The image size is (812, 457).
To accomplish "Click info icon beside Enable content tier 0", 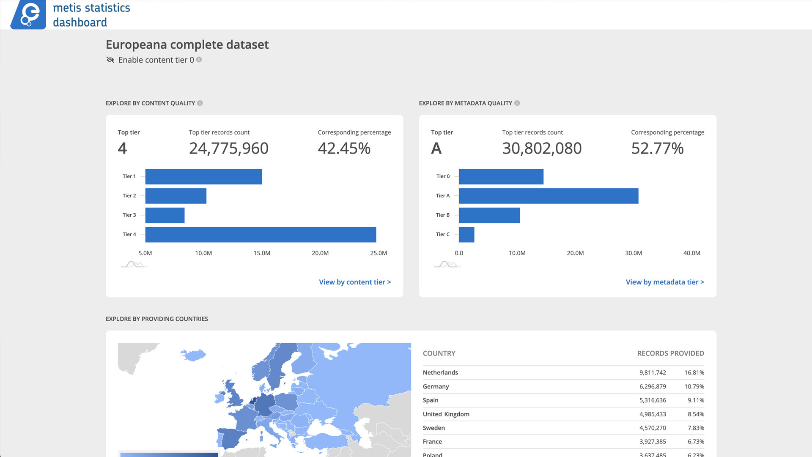I will click(199, 60).
